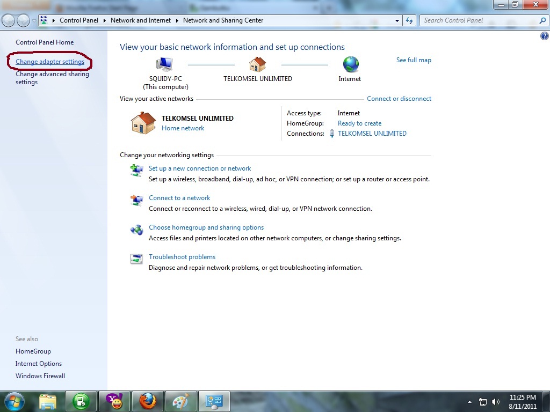Click the search magnifier icon
Viewport: 550px width, 412px height.
[542, 20]
